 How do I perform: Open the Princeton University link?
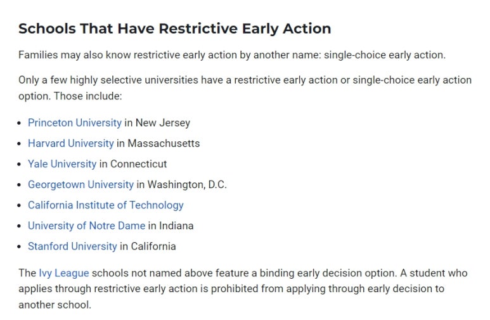(x=75, y=123)
